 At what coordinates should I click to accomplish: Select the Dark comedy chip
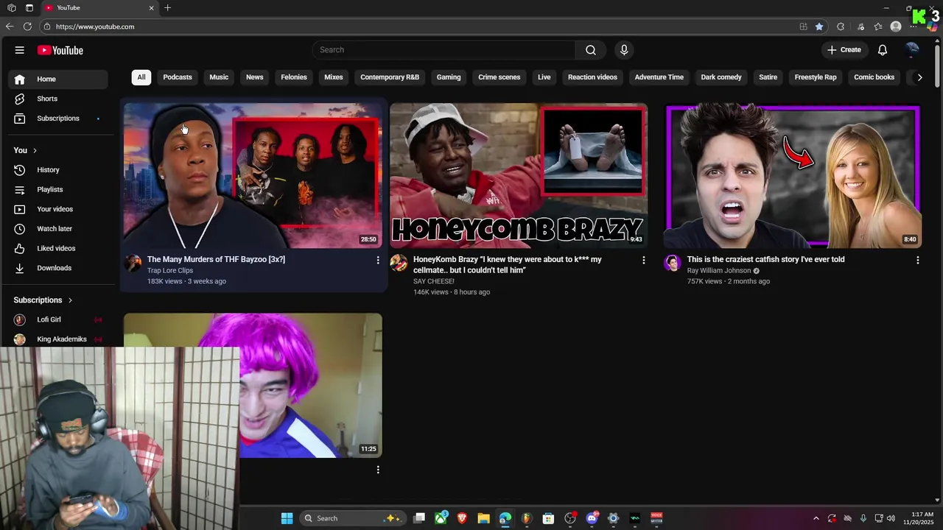coord(721,77)
